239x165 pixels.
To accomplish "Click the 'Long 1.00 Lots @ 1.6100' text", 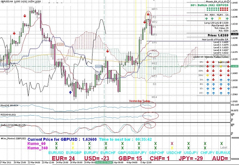I will pos(216,23).
